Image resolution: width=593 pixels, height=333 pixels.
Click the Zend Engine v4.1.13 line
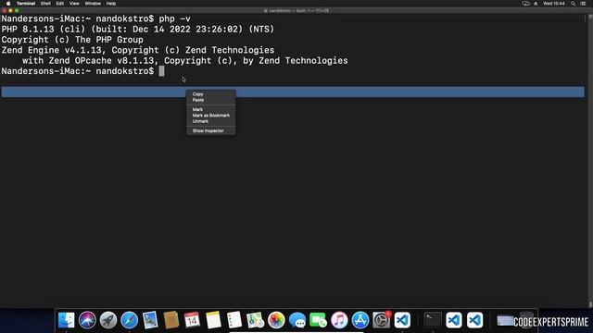[138, 50]
